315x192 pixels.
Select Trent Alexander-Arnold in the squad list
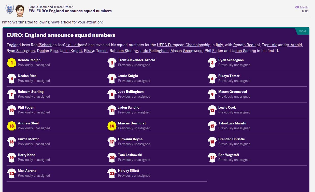tap(136, 60)
